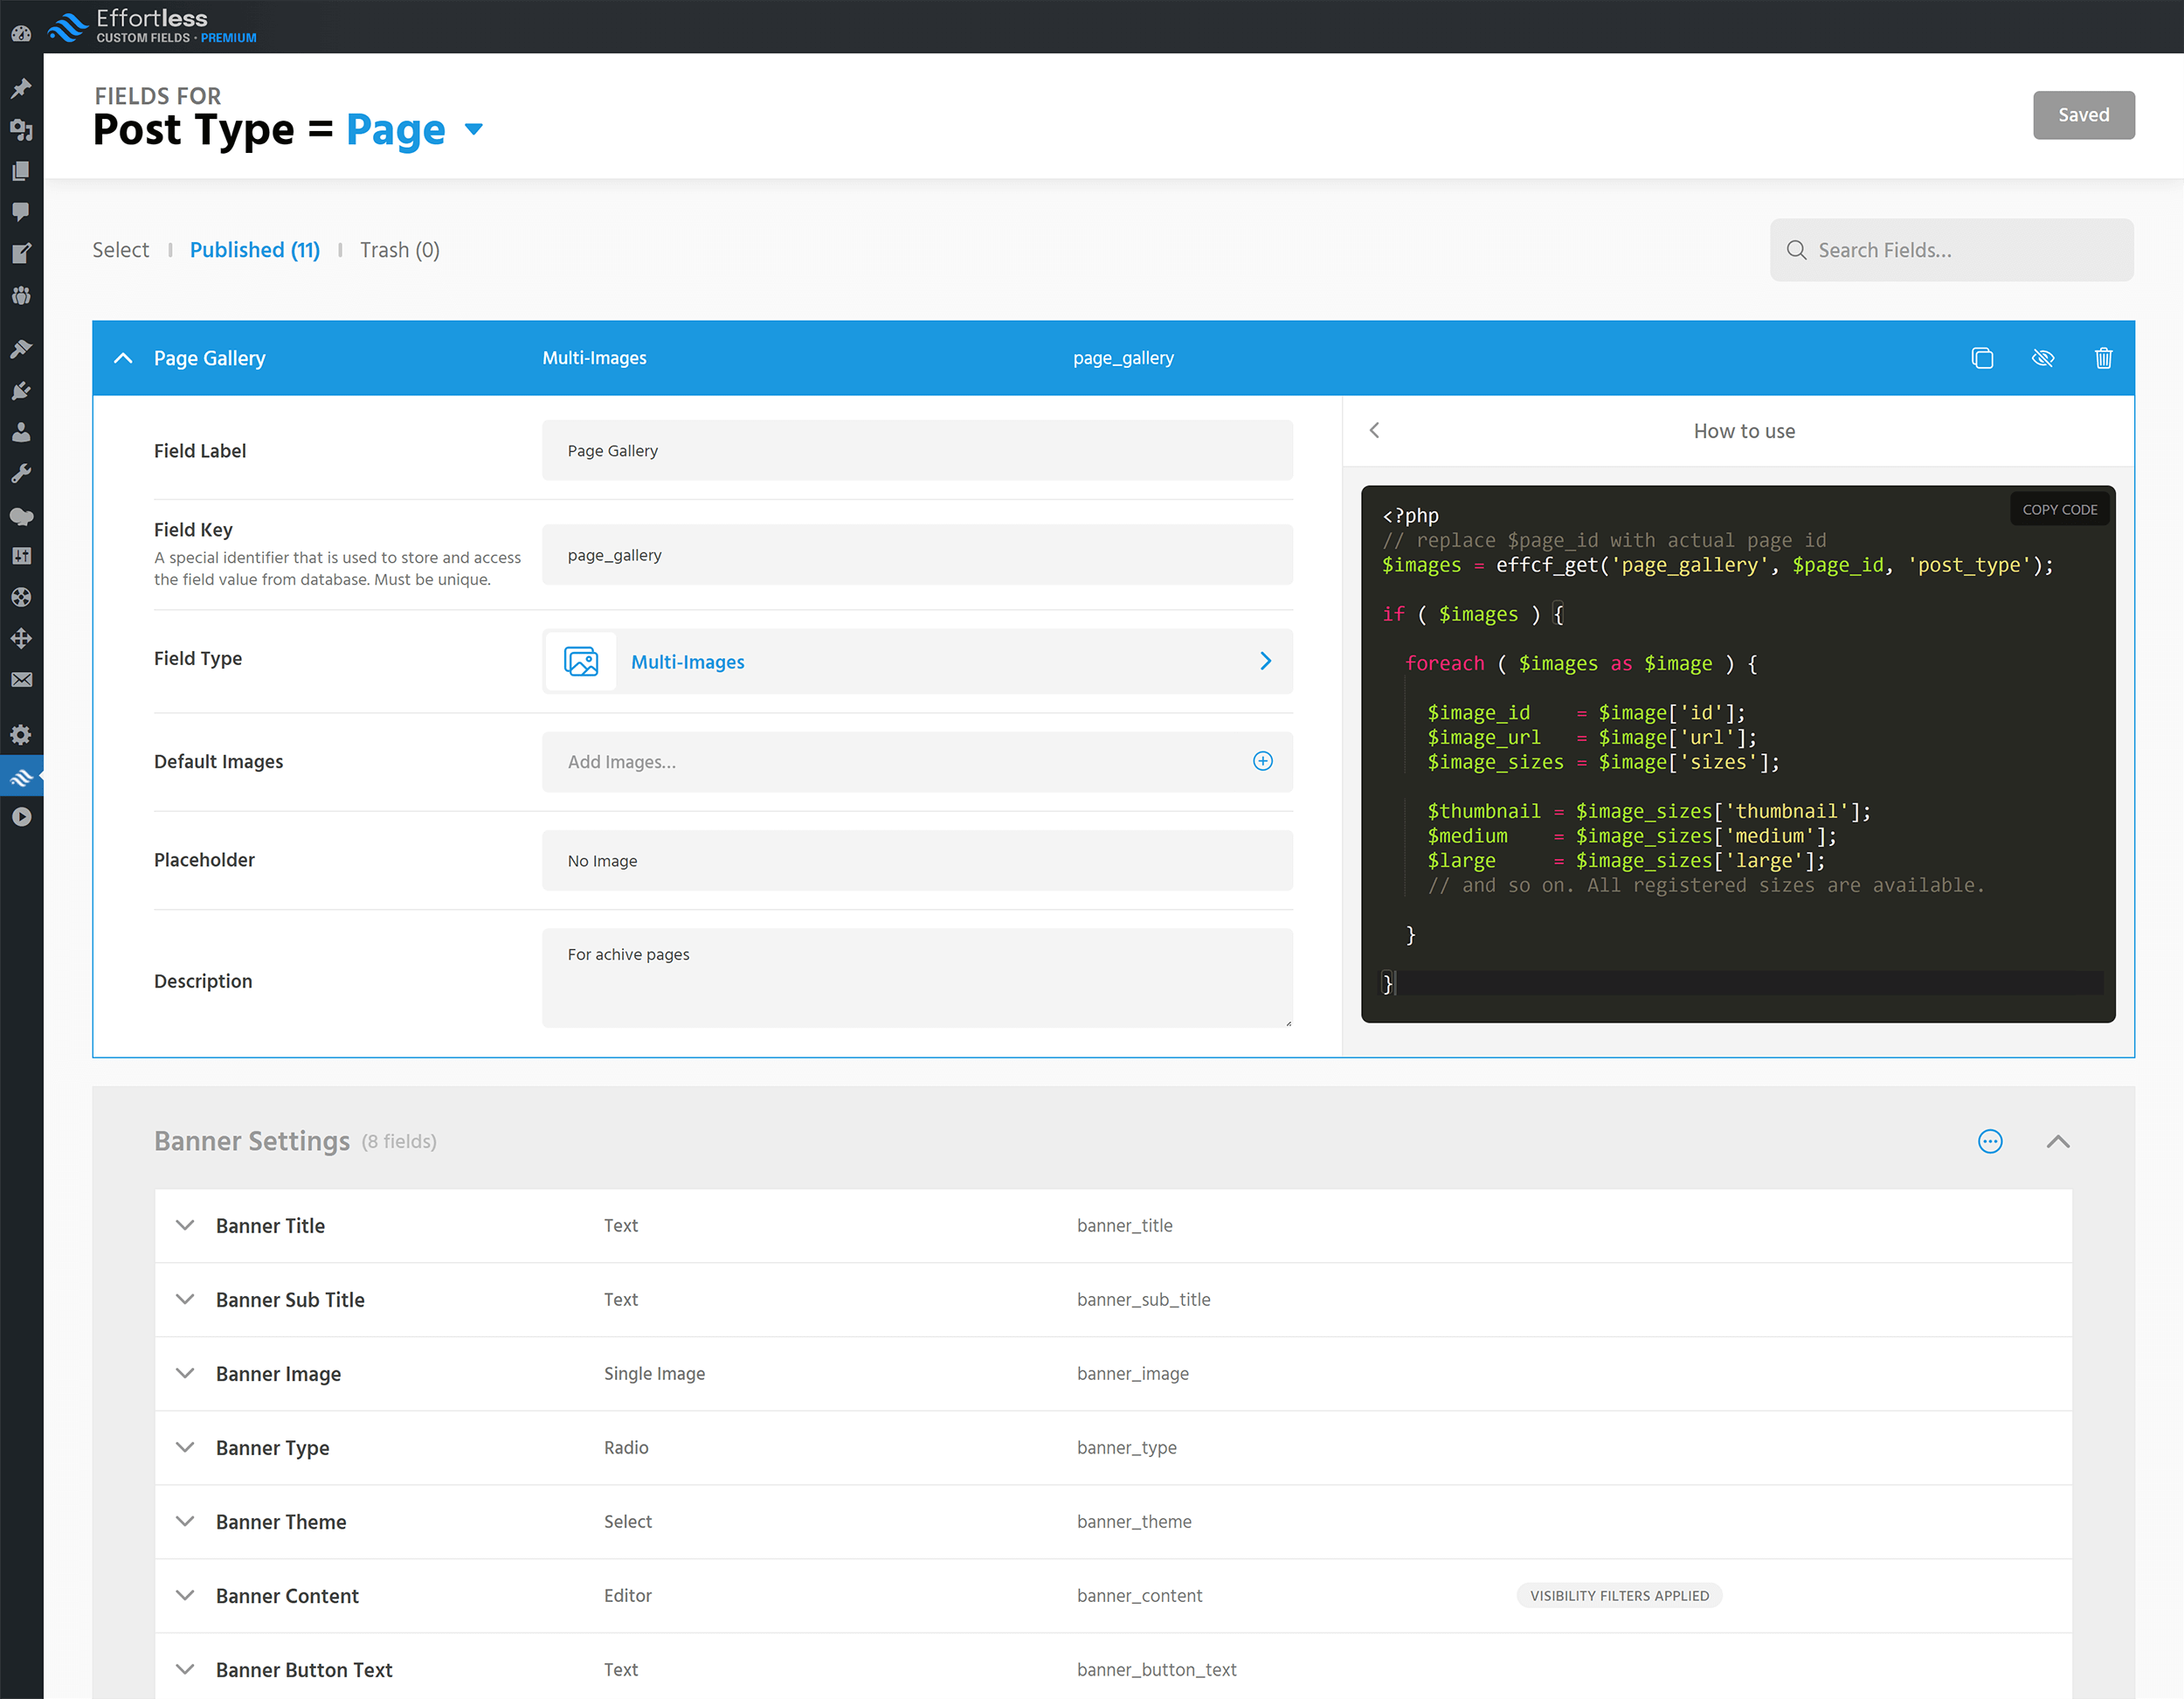
Task: Open Banner Settings more options menu
Action: [x=1990, y=1141]
